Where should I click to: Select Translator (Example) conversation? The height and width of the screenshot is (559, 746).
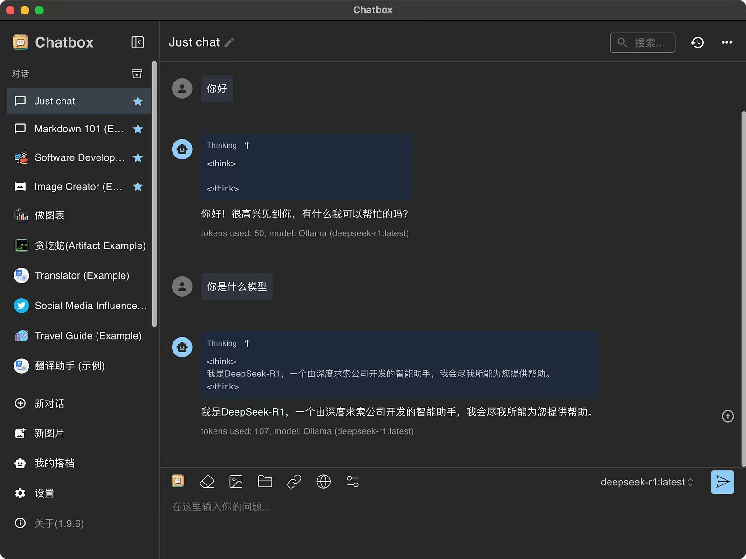click(82, 275)
